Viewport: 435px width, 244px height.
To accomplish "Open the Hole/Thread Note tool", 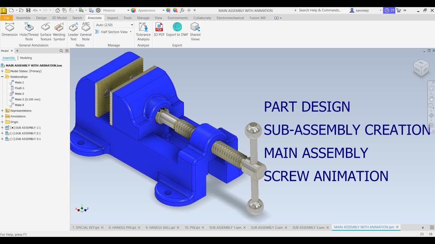I will point(29,32).
